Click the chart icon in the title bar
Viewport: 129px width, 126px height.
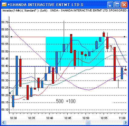tap(4, 5)
